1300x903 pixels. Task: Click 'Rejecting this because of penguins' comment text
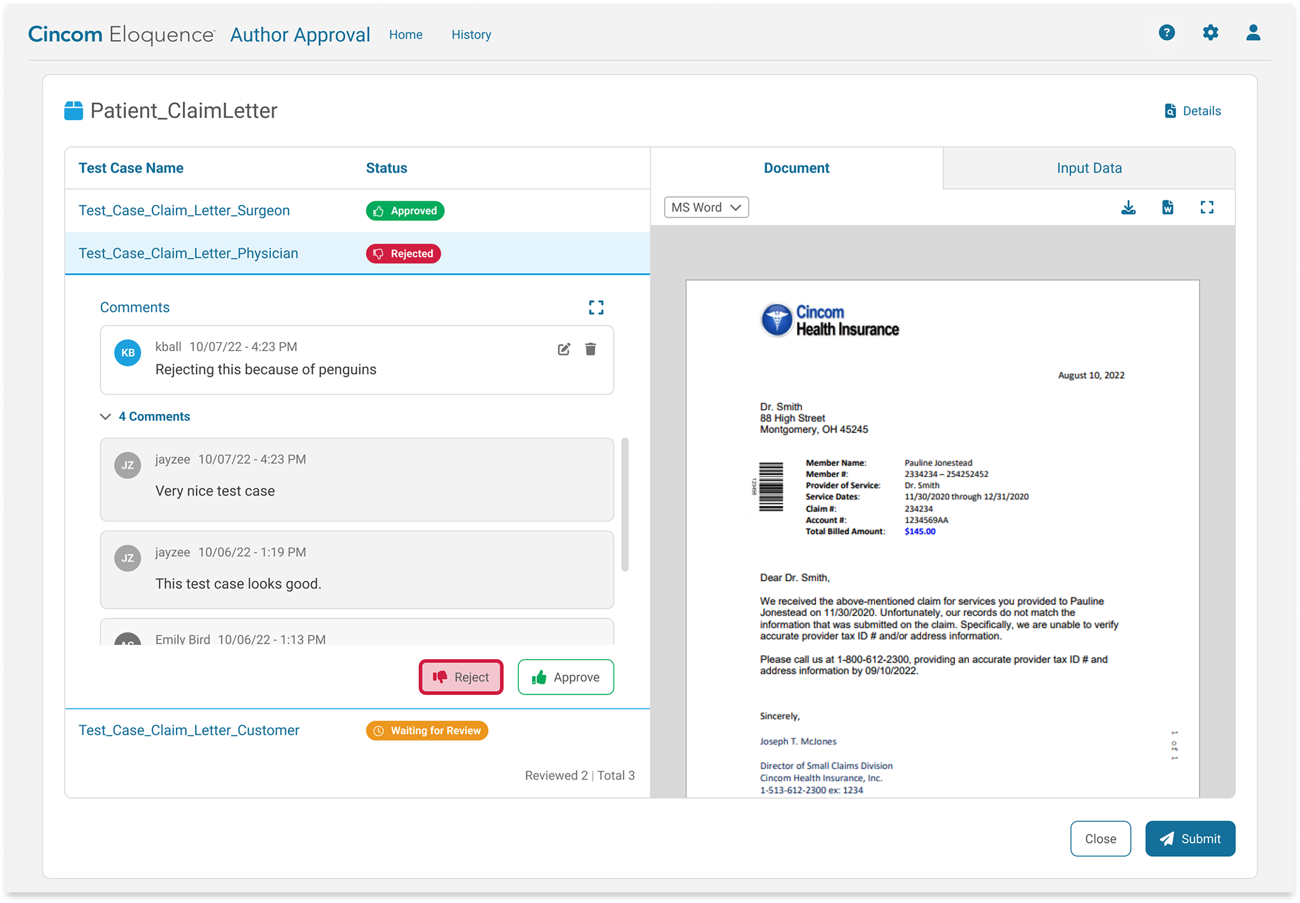[x=265, y=369]
